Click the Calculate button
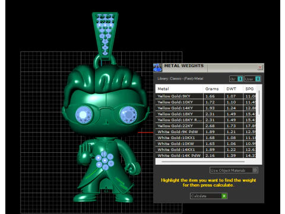 pyautogui.click(x=208, y=196)
